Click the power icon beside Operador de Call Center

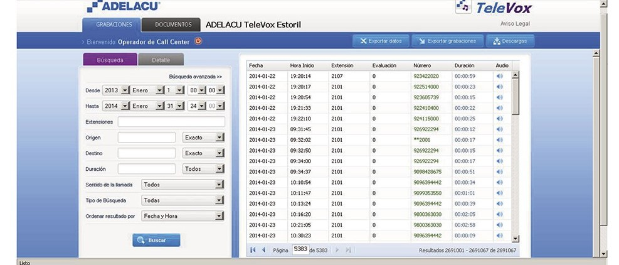[198, 42]
